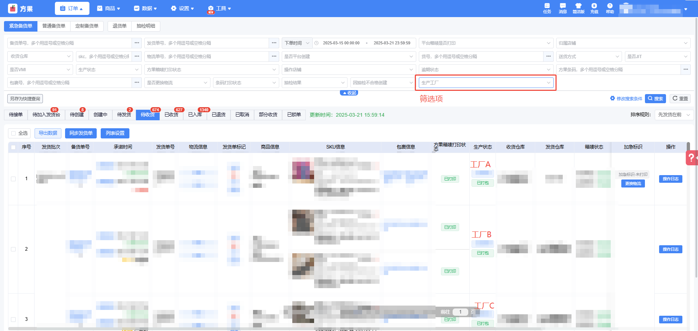Select the checkbox for row 1
The width and height of the screenshot is (698, 331).
13,179
